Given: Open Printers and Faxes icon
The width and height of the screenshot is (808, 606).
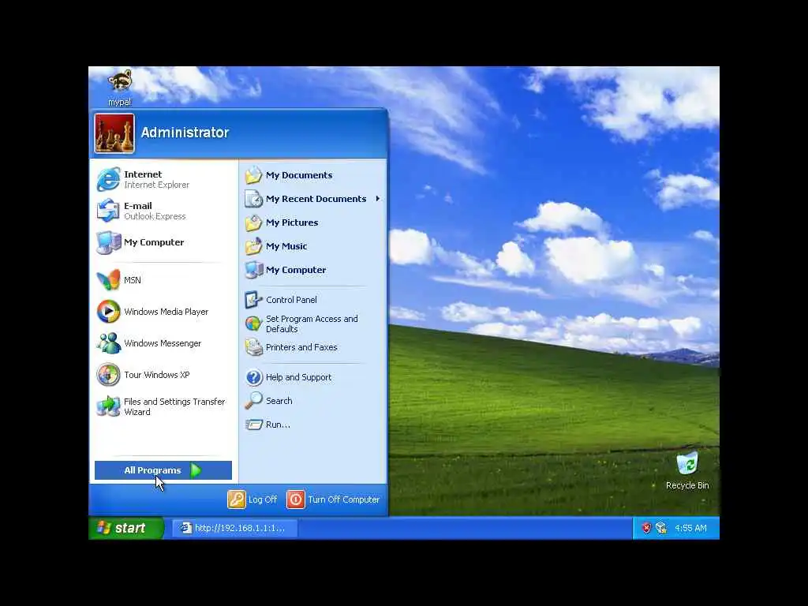Looking at the screenshot, I should 253,347.
